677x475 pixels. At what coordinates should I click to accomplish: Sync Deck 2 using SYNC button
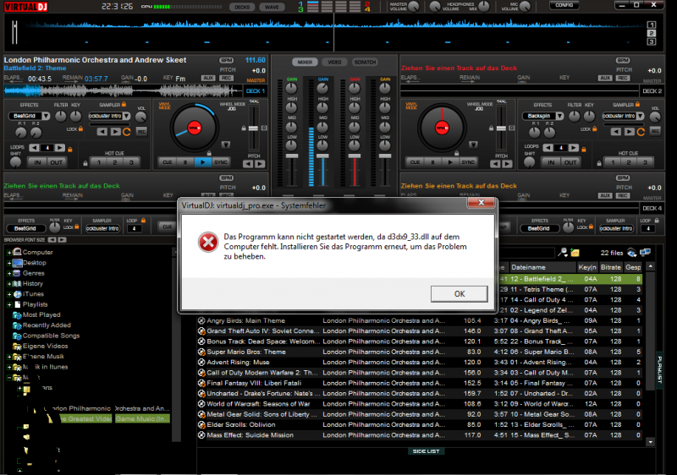(x=468, y=162)
